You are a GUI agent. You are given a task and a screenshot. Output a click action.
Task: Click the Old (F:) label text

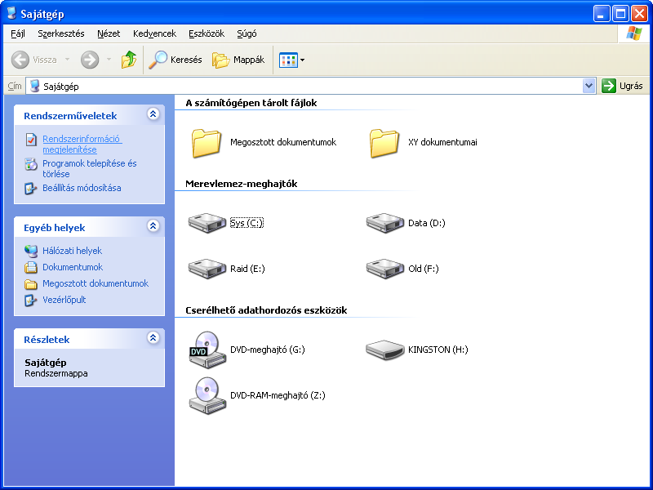coord(424,269)
